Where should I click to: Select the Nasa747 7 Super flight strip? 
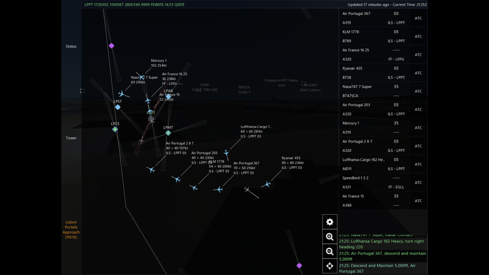click(x=383, y=91)
